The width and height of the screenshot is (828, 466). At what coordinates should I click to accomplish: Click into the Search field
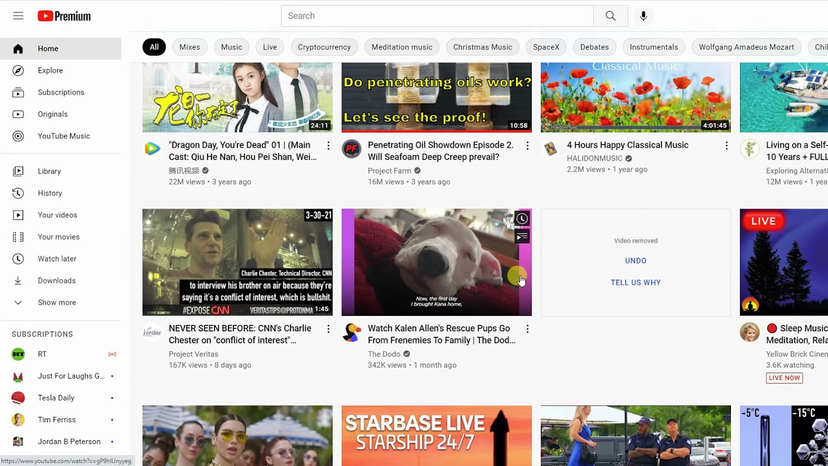click(x=437, y=16)
